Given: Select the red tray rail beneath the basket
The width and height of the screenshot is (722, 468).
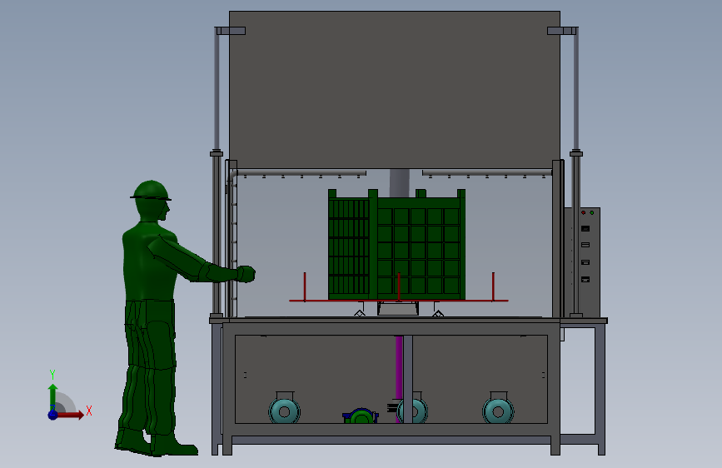Looking at the screenshot, I should click(x=399, y=301).
